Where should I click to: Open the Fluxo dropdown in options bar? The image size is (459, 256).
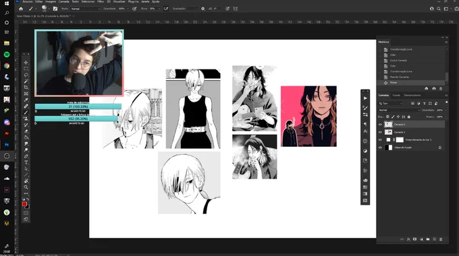159,9
